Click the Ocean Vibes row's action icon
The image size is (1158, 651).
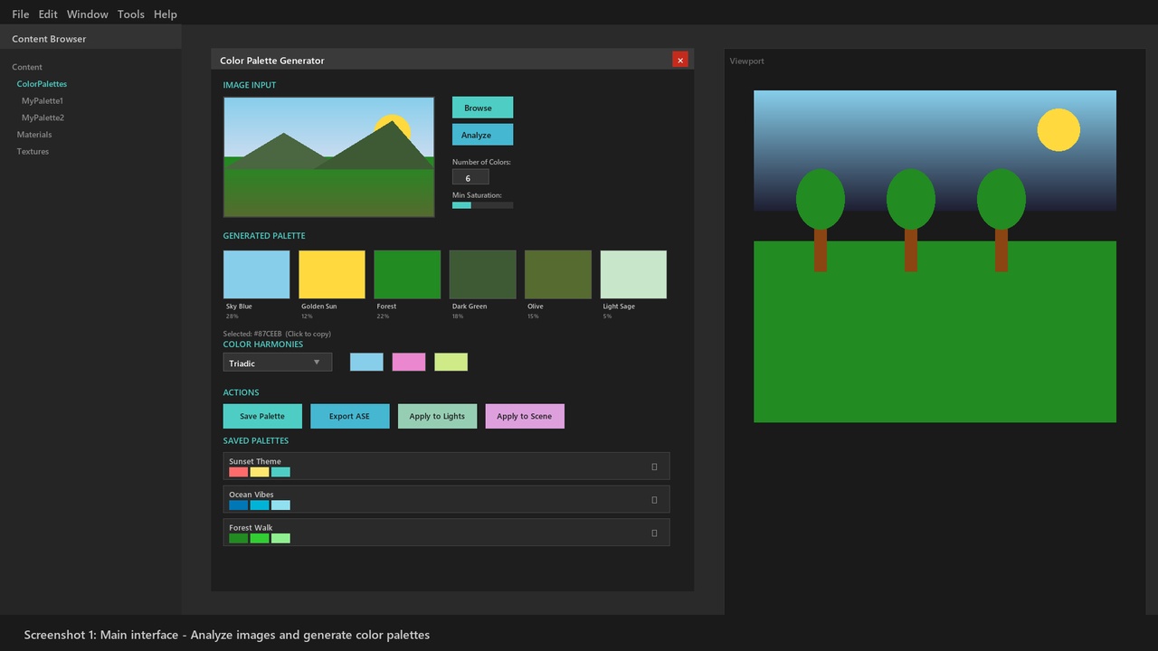[x=654, y=500]
